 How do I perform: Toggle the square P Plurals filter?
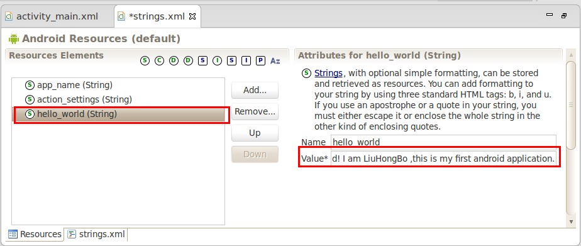click(x=260, y=61)
